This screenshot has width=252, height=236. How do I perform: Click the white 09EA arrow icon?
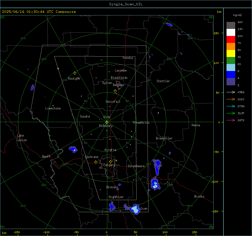pyautogui.click(x=231, y=92)
